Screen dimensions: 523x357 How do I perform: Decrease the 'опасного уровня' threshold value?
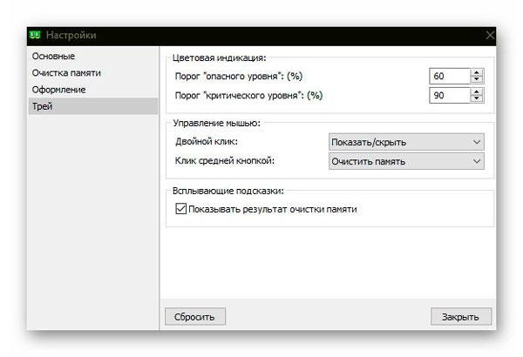click(x=476, y=79)
